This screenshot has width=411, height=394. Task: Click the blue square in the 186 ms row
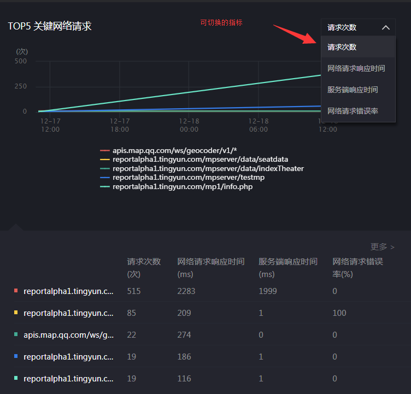tap(16, 356)
